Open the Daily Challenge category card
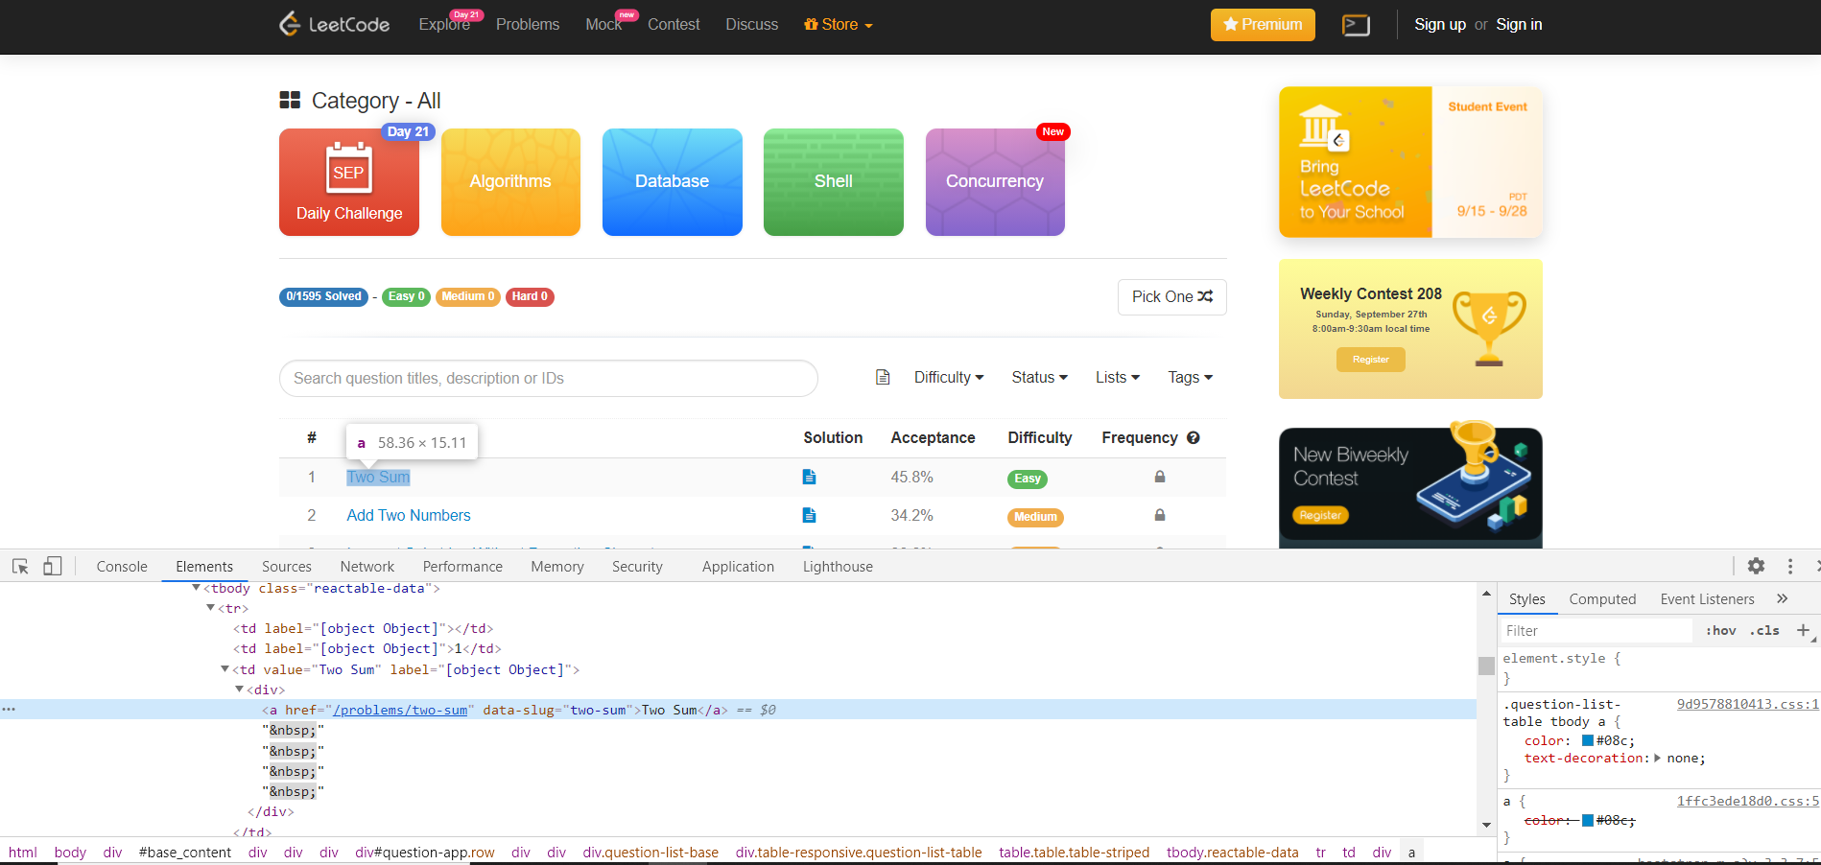The width and height of the screenshot is (1821, 865). [x=349, y=182]
